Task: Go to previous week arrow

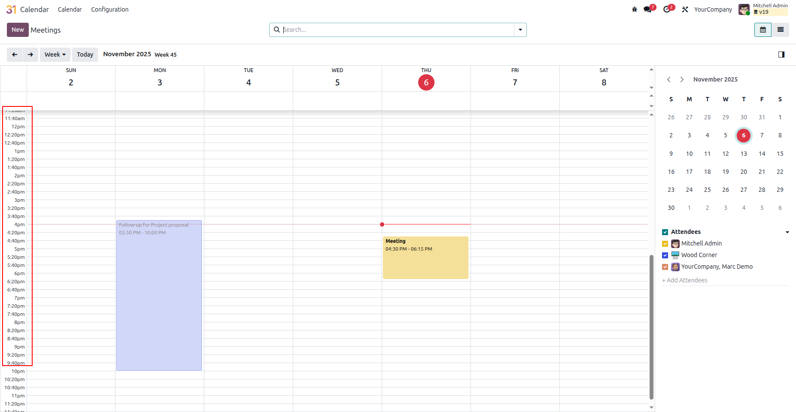Action: coord(15,55)
